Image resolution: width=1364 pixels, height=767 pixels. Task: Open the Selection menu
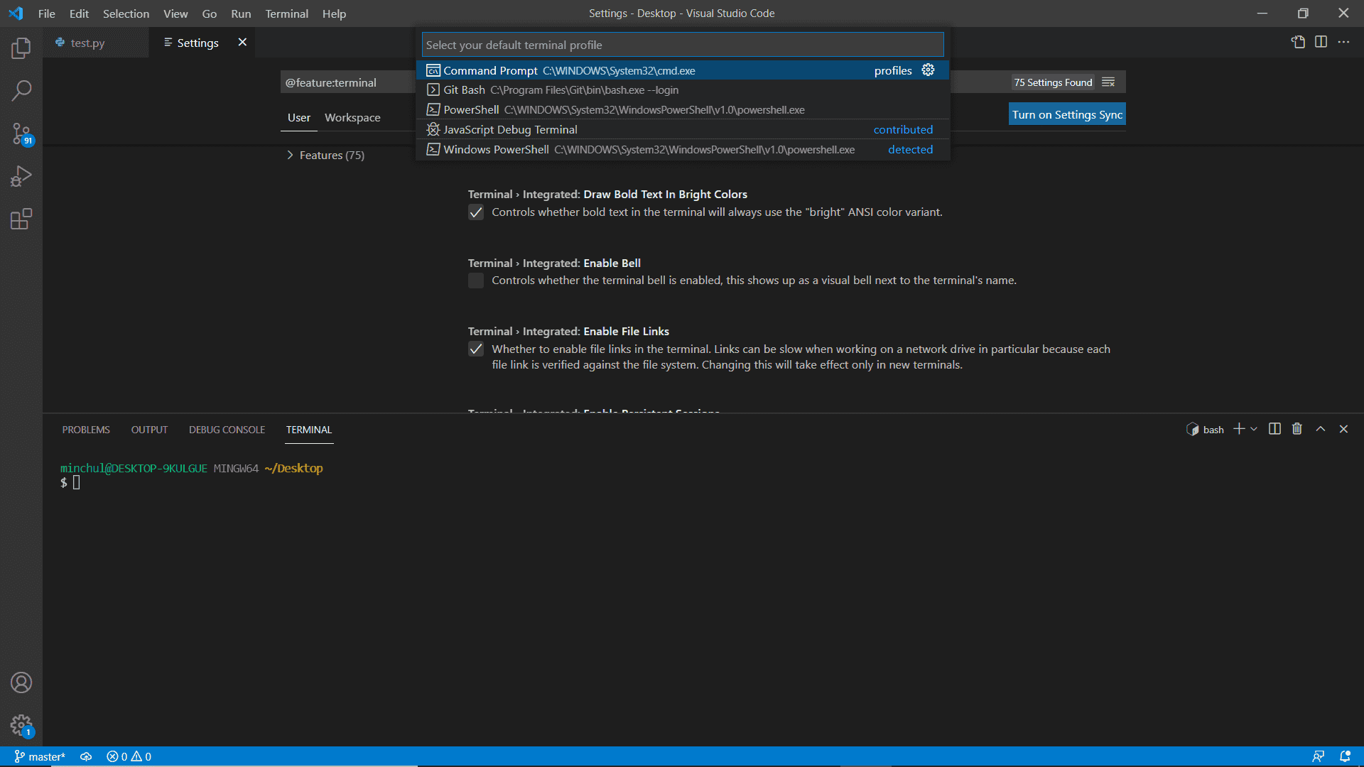coord(126,13)
